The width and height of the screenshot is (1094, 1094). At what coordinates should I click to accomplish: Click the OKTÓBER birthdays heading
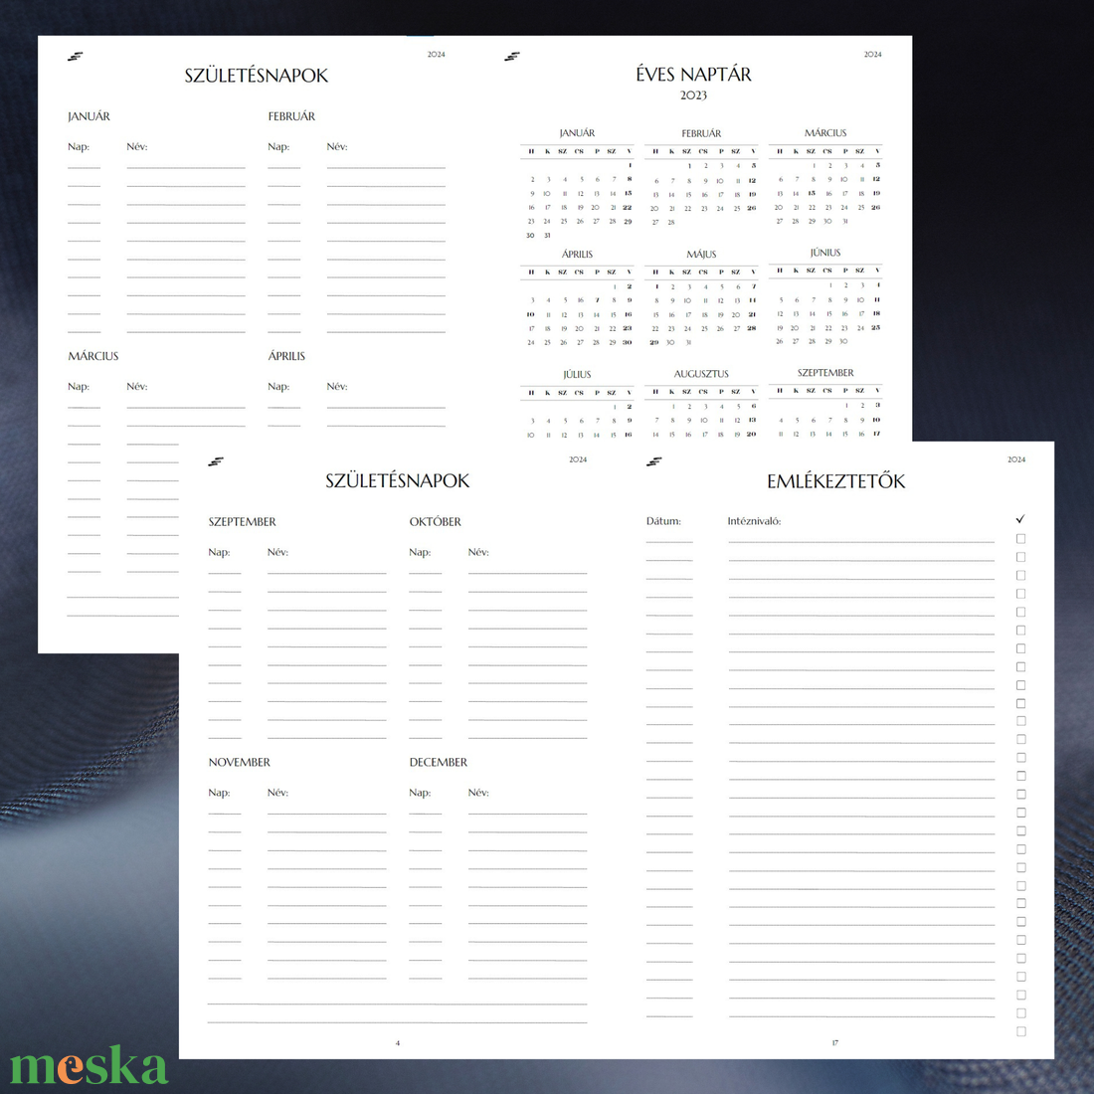(436, 522)
